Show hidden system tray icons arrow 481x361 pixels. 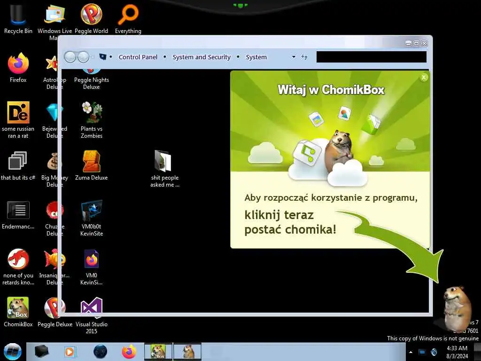click(x=411, y=352)
